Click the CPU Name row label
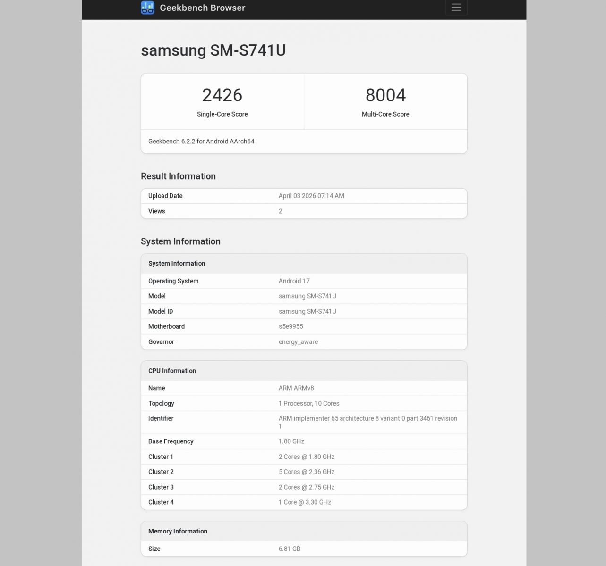 click(x=156, y=388)
